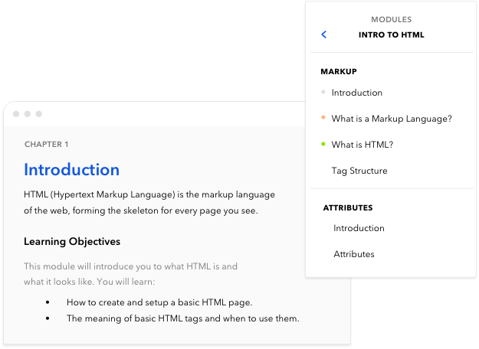The image size is (479, 349).
Task: Click first grey window control dot
Action: tap(16, 114)
